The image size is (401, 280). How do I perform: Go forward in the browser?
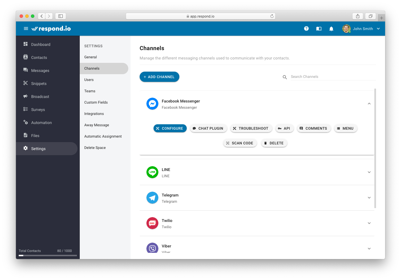pos(49,16)
